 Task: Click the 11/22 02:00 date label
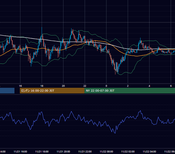[x=128, y=151]
